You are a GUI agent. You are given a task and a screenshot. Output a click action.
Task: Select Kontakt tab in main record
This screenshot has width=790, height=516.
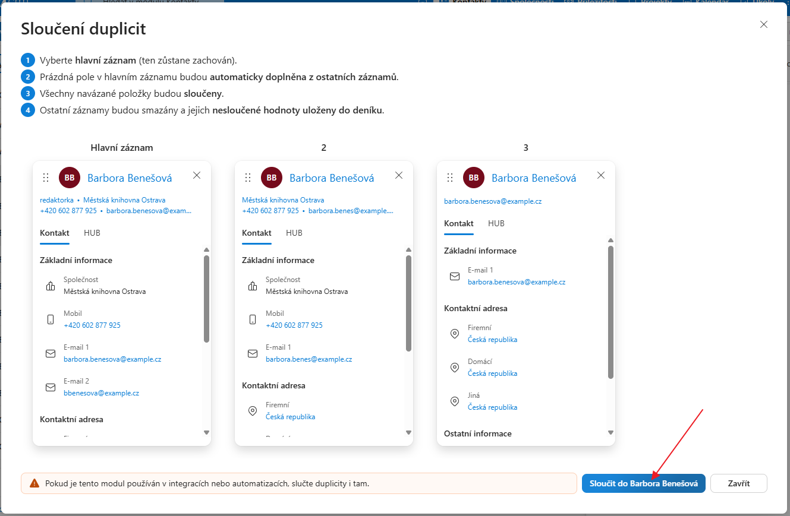pyautogui.click(x=55, y=233)
